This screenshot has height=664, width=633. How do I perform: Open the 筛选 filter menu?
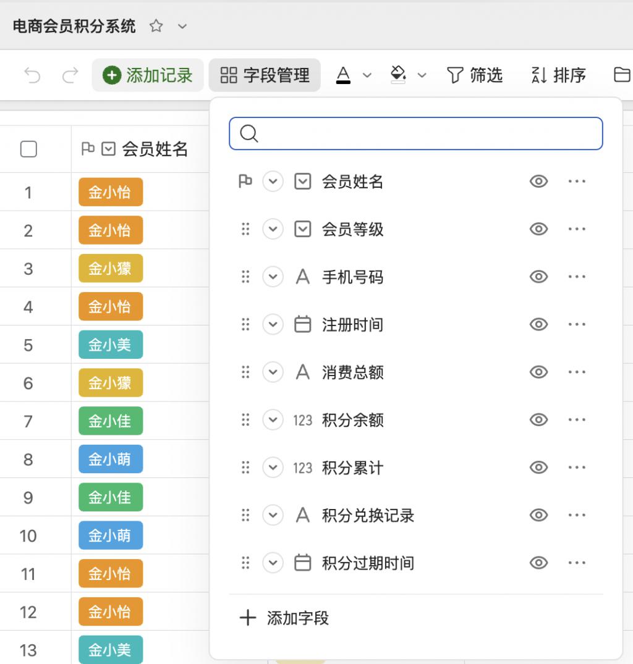pos(475,75)
